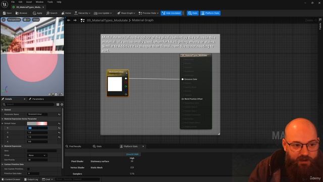Click the World Position Offset input pin
This screenshot has width=323, height=182.
(x=183, y=99)
